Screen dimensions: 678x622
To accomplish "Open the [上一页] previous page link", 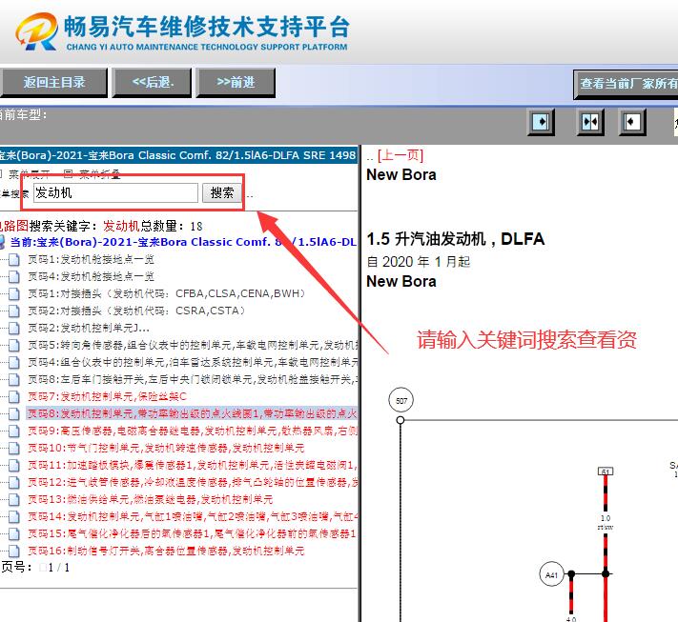I will coord(400,155).
